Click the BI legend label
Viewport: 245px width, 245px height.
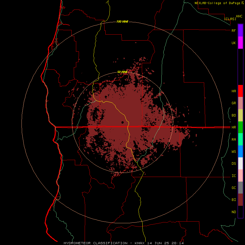point(234,200)
